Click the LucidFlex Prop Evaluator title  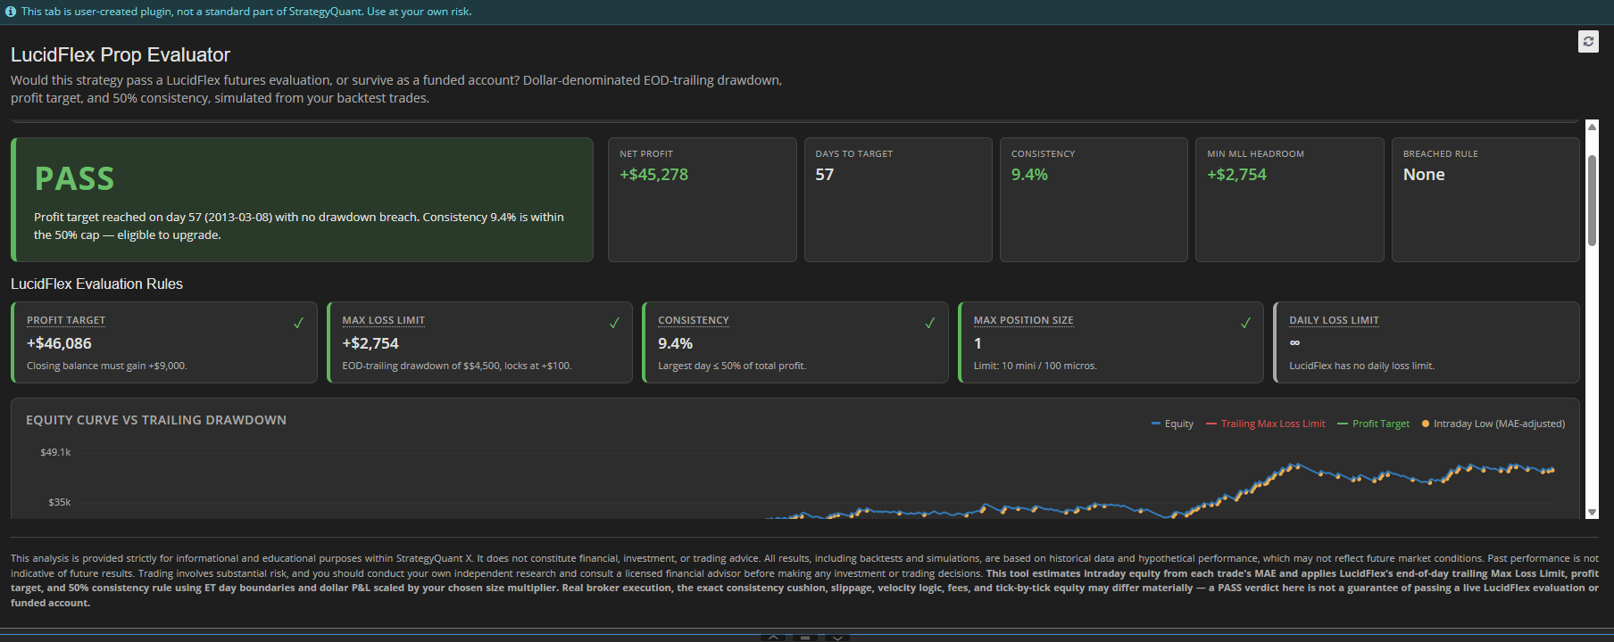[x=121, y=55]
